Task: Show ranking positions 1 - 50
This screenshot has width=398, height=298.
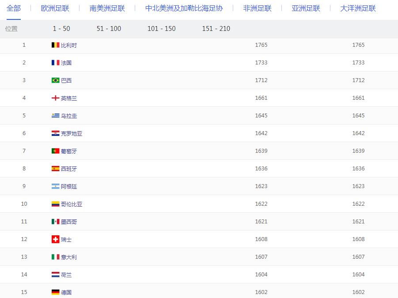Action: pos(61,29)
